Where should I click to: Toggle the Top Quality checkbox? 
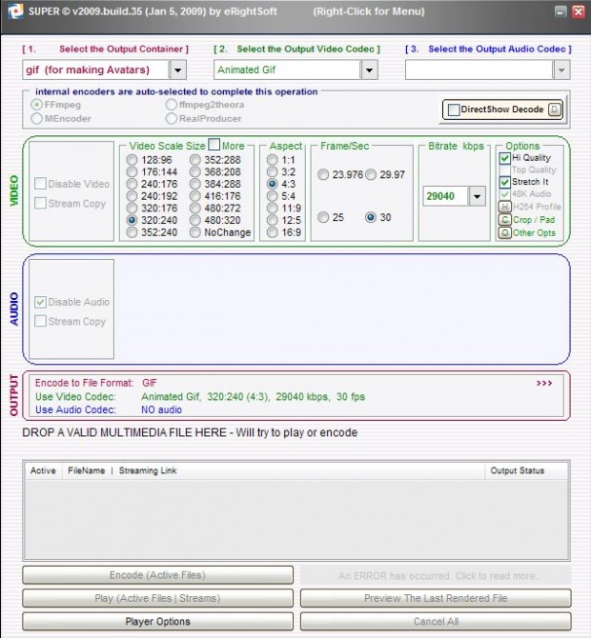(504, 170)
